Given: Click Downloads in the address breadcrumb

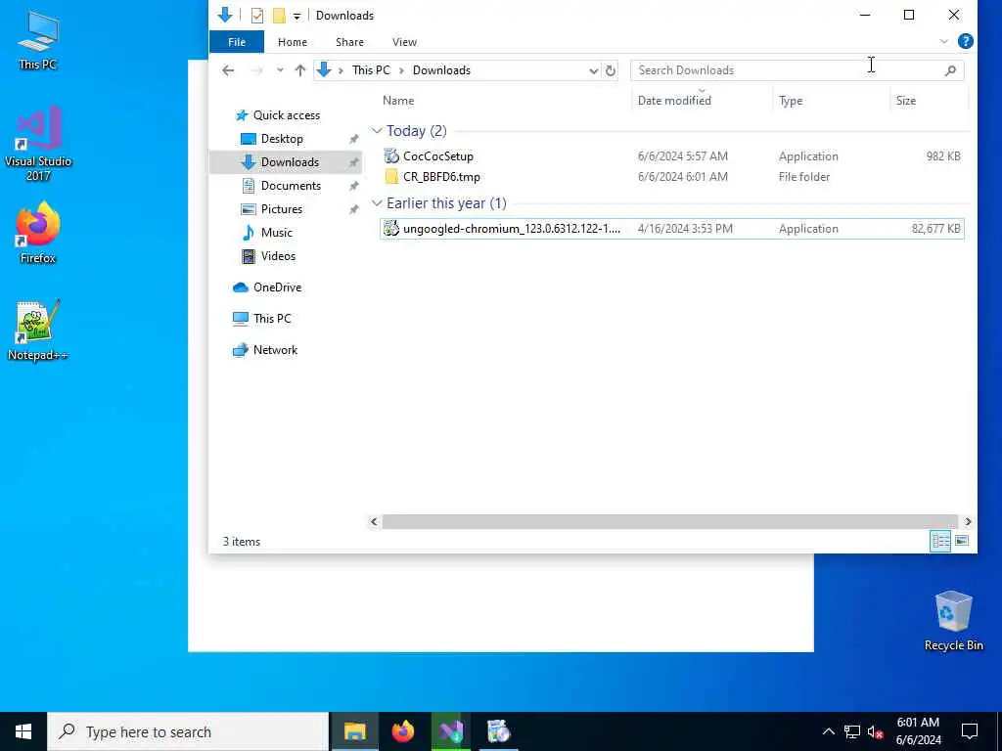Looking at the screenshot, I should tap(441, 70).
